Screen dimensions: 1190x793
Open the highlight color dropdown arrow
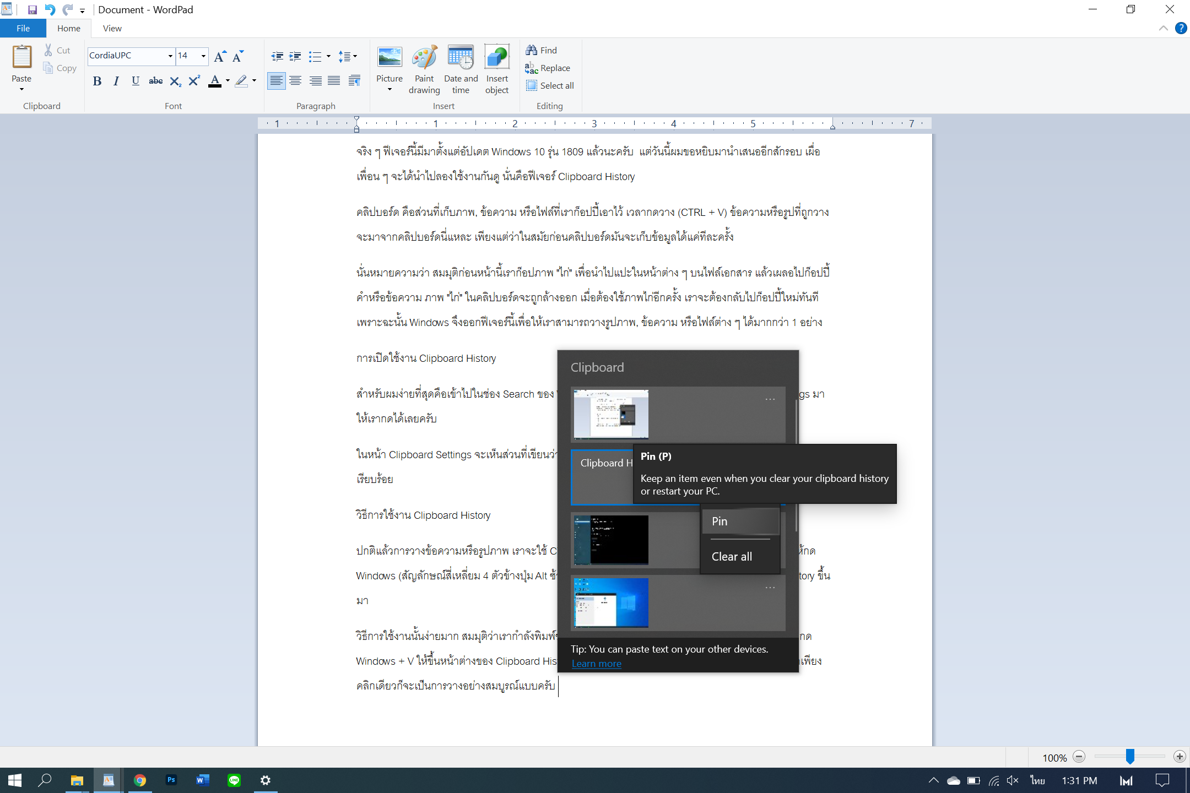254,81
